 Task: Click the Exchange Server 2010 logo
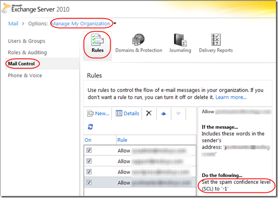pyautogui.click(x=36, y=9)
